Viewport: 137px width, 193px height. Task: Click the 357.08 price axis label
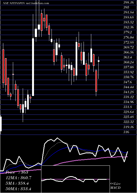128,67
